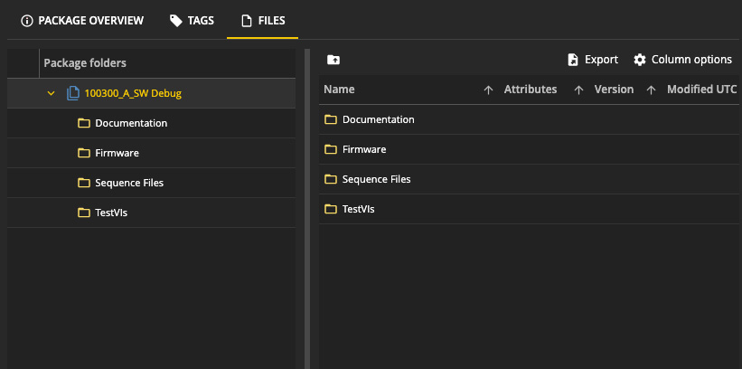742x369 pixels.
Task: Click the TestVIs folder icon in the file list
Action: point(331,209)
